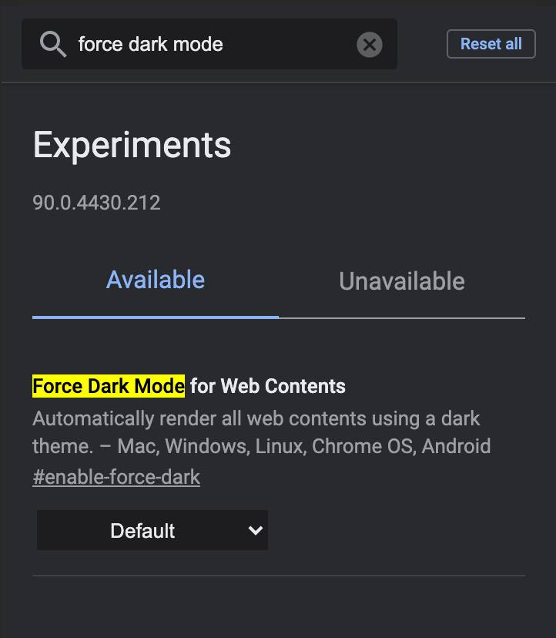This screenshot has height=638, width=556.
Task: Click the version number 90.0.4430.212
Action: point(96,203)
